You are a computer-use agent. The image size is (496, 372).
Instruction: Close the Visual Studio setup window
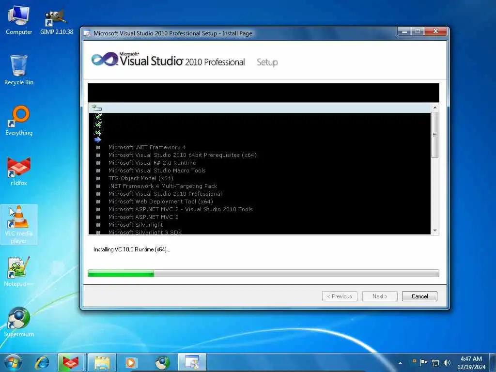pyautogui.click(x=435, y=31)
